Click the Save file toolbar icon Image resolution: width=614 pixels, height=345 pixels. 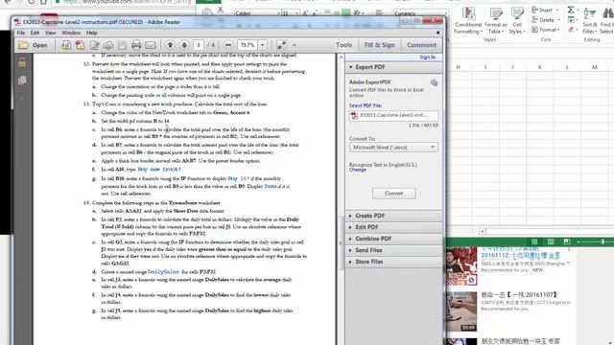(122, 45)
